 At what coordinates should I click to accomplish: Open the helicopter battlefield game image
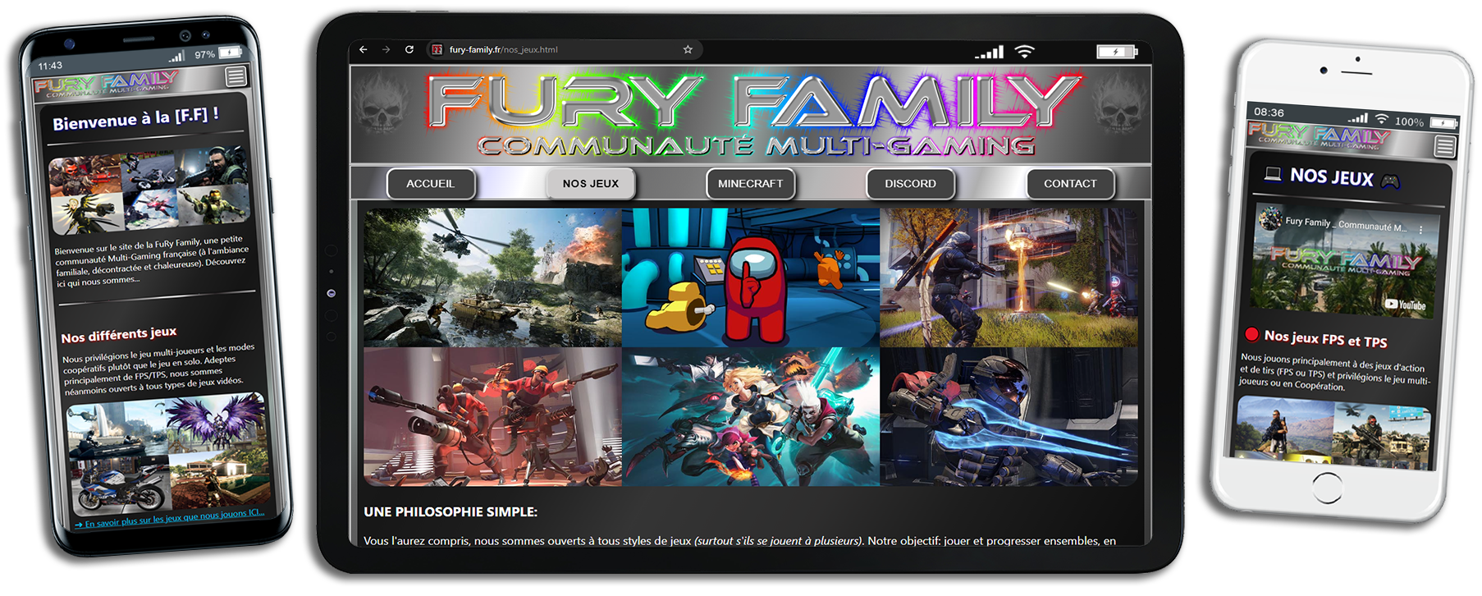coord(492,277)
